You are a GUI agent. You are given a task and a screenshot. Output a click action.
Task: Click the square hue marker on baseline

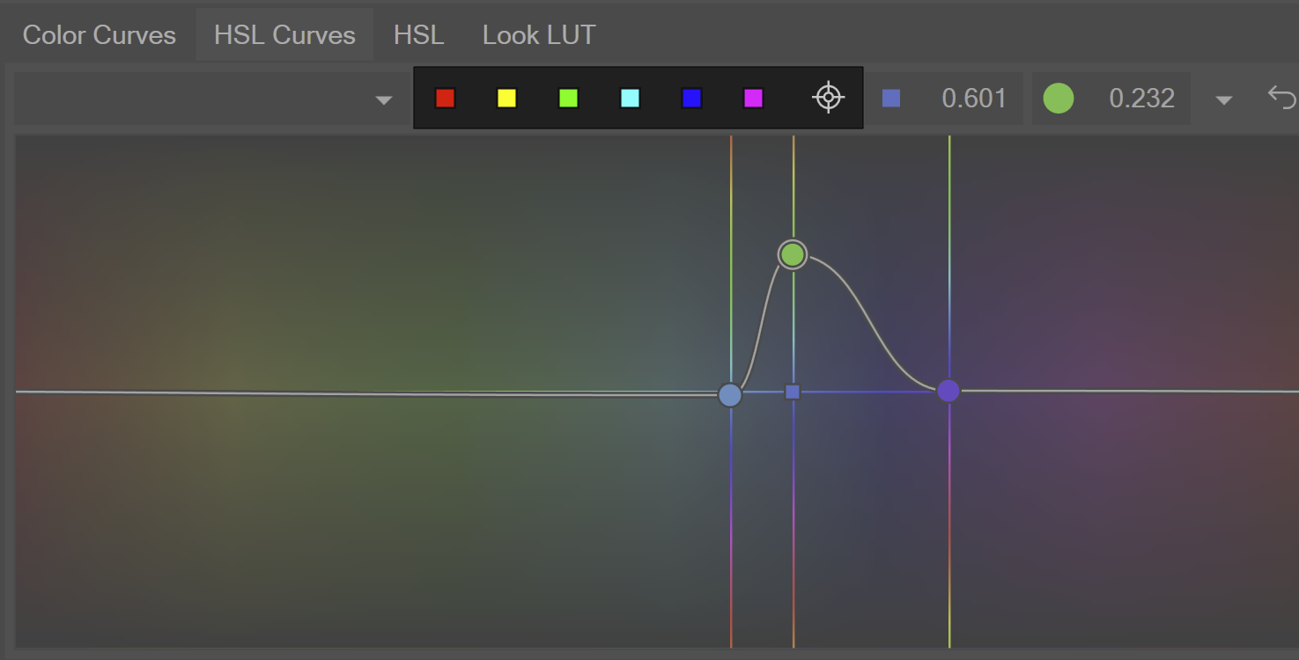793,392
